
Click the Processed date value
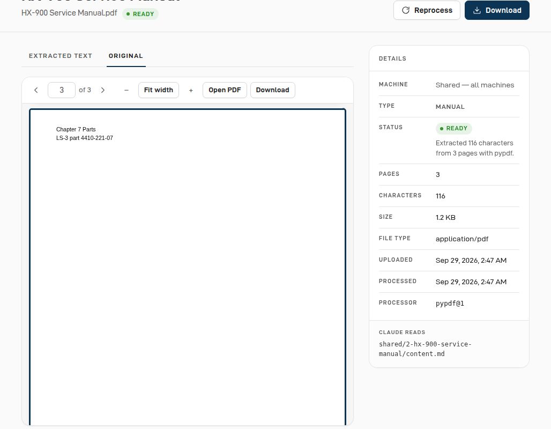471,282
